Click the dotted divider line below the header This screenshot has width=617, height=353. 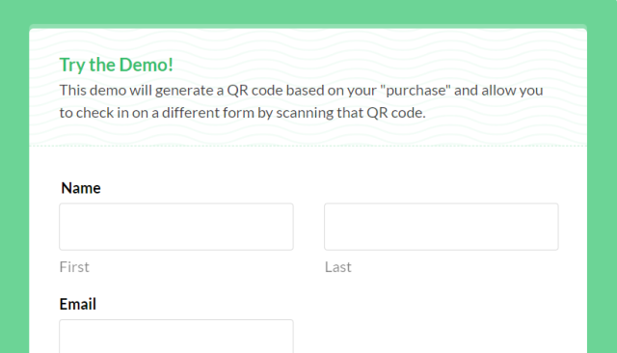[x=308, y=146]
